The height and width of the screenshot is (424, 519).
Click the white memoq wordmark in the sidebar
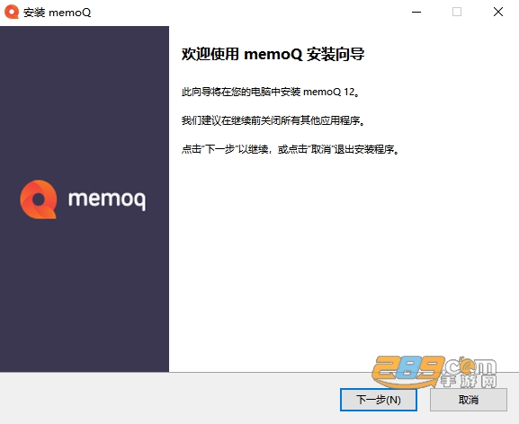[x=107, y=199]
